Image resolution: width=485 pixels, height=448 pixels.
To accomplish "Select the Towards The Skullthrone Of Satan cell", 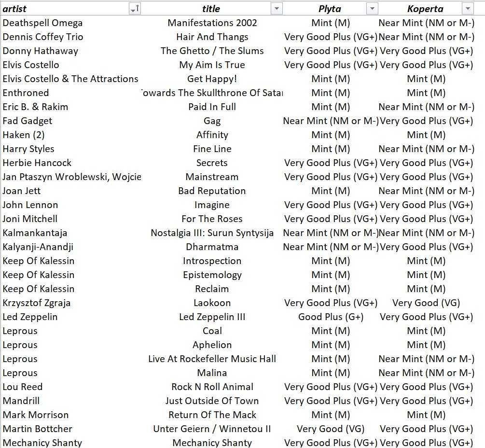I will 212,93.
